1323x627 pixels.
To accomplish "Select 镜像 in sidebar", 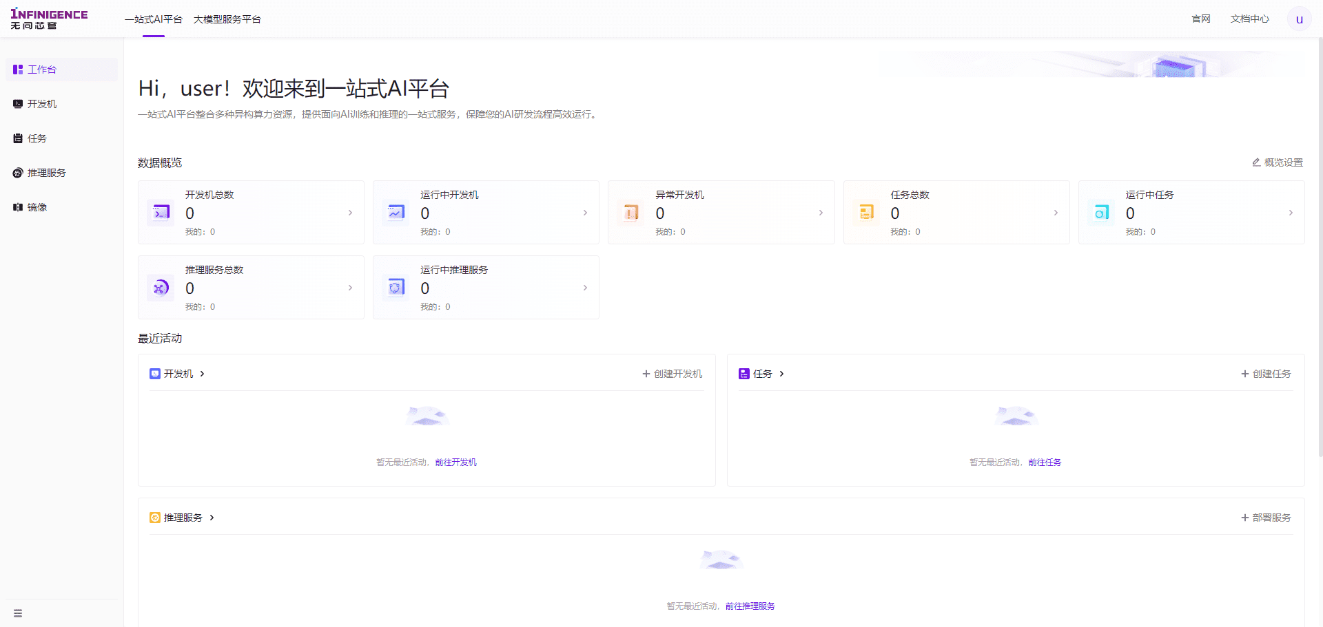I will tap(62, 207).
